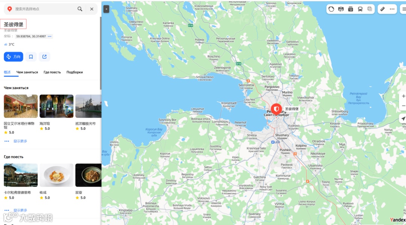
Task: Clear the search with X icon
Action: click(92, 9)
